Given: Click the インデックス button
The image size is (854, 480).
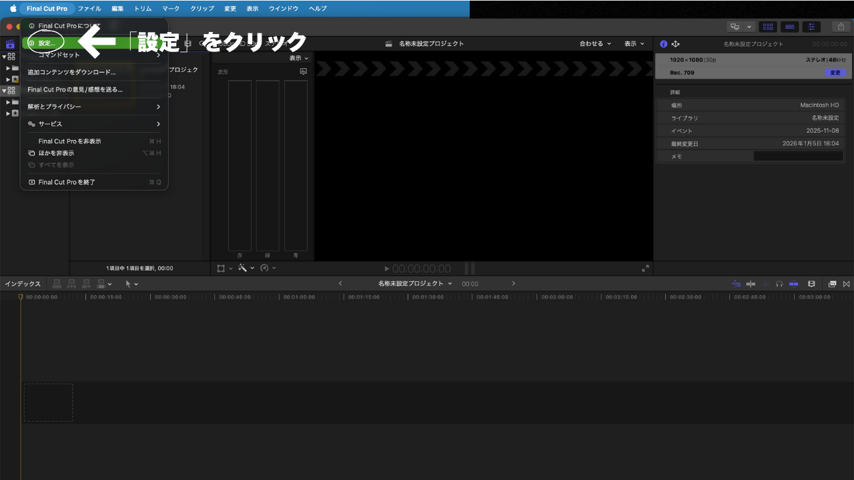Looking at the screenshot, I should pyautogui.click(x=23, y=283).
